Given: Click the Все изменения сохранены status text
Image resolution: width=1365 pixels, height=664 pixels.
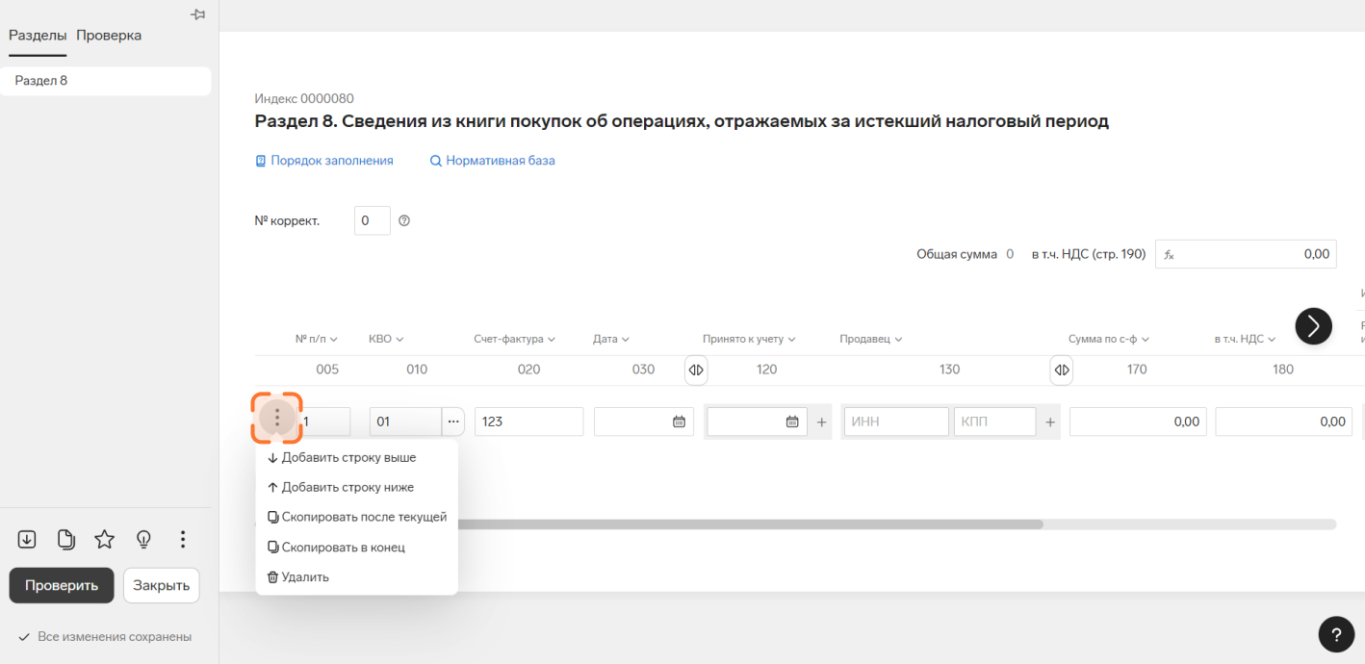Looking at the screenshot, I should click(x=115, y=636).
